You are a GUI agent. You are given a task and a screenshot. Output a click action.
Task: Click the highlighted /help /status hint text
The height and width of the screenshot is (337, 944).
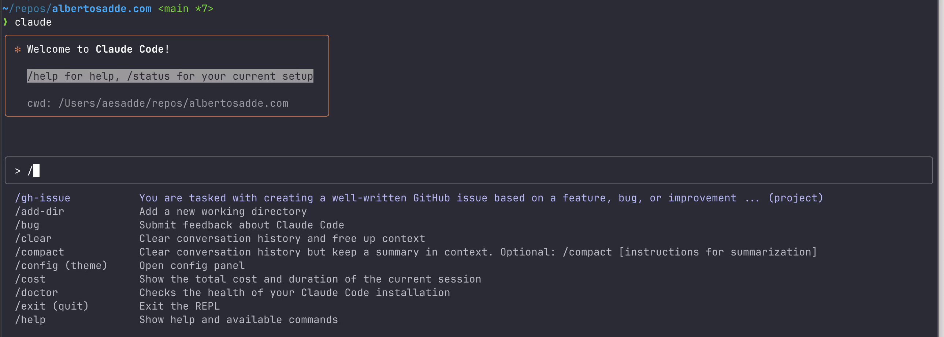coord(170,76)
